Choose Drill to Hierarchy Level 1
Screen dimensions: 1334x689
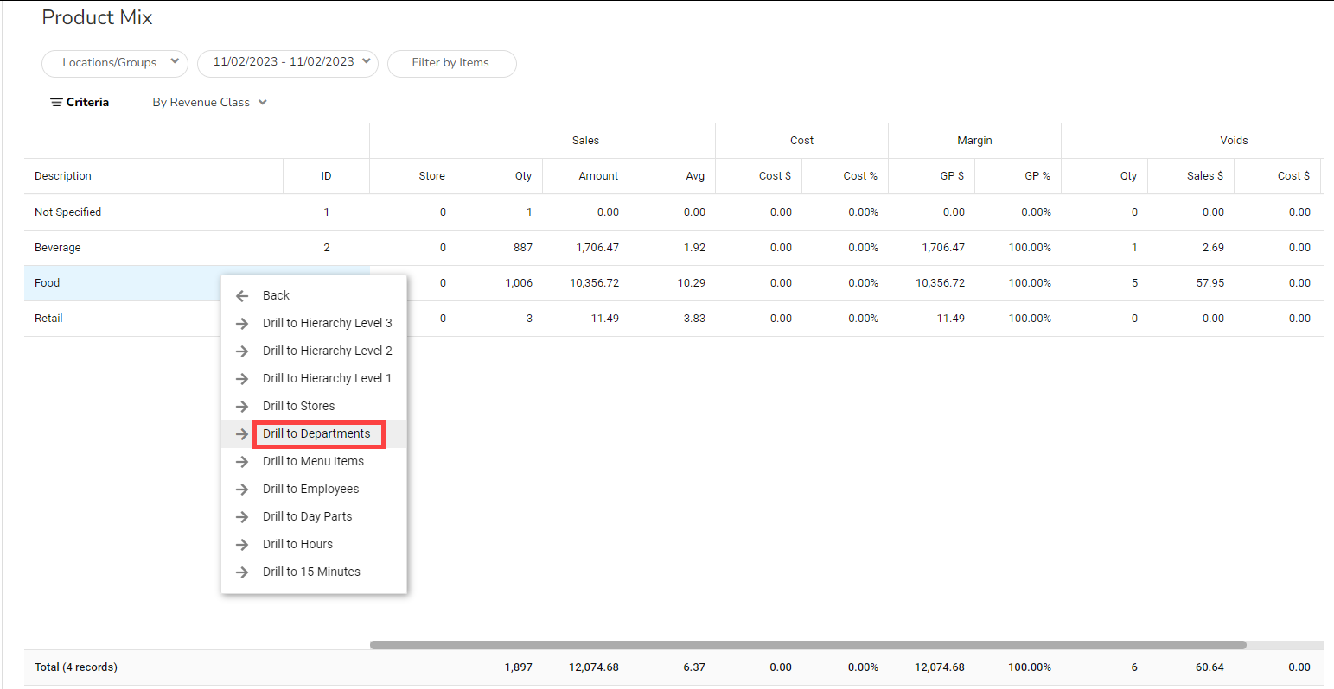click(327, 379)
